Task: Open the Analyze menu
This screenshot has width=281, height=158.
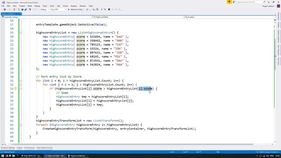Action: coord(74,6)
